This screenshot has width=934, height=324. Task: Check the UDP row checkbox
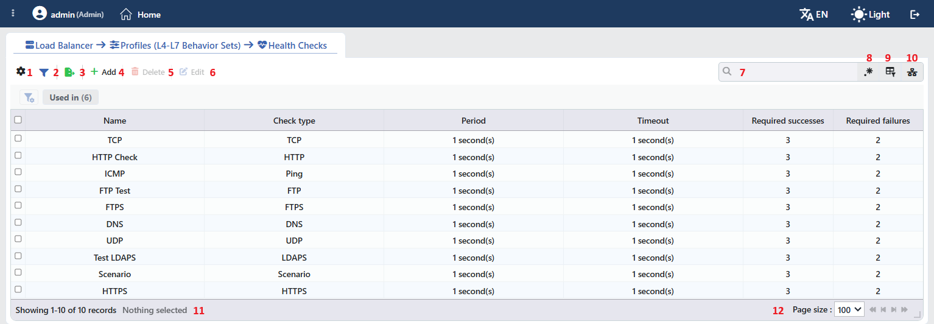point(18,239)
